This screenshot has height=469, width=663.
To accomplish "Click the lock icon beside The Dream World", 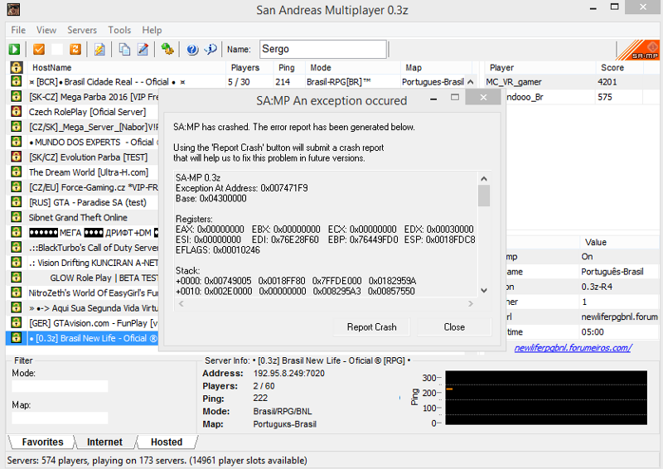I will tap(16, 172).
